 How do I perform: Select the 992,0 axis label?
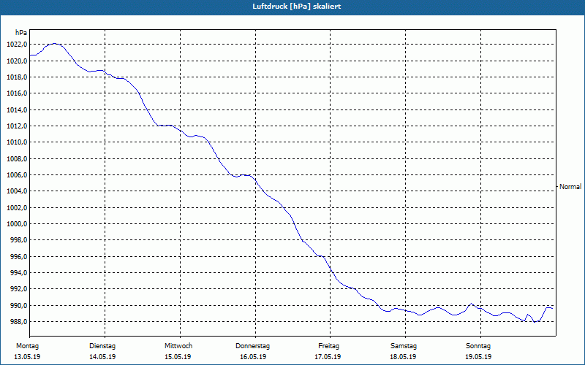(19, 289)
